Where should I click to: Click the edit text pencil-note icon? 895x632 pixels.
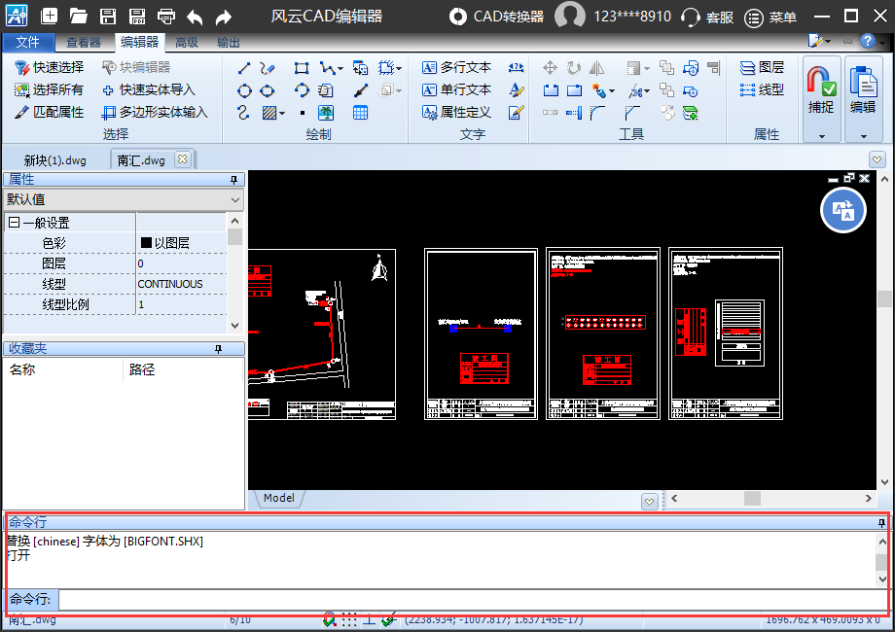(516, 113)
